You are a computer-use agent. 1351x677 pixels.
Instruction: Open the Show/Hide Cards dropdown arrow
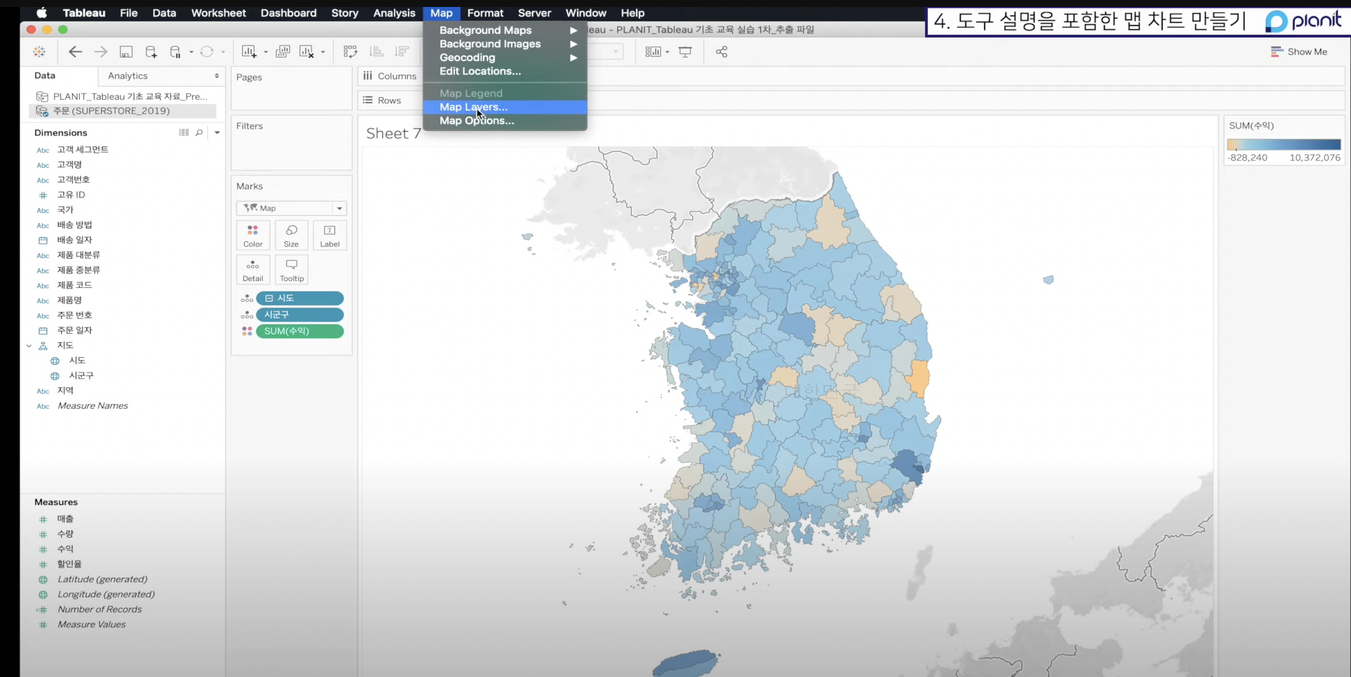667,53
